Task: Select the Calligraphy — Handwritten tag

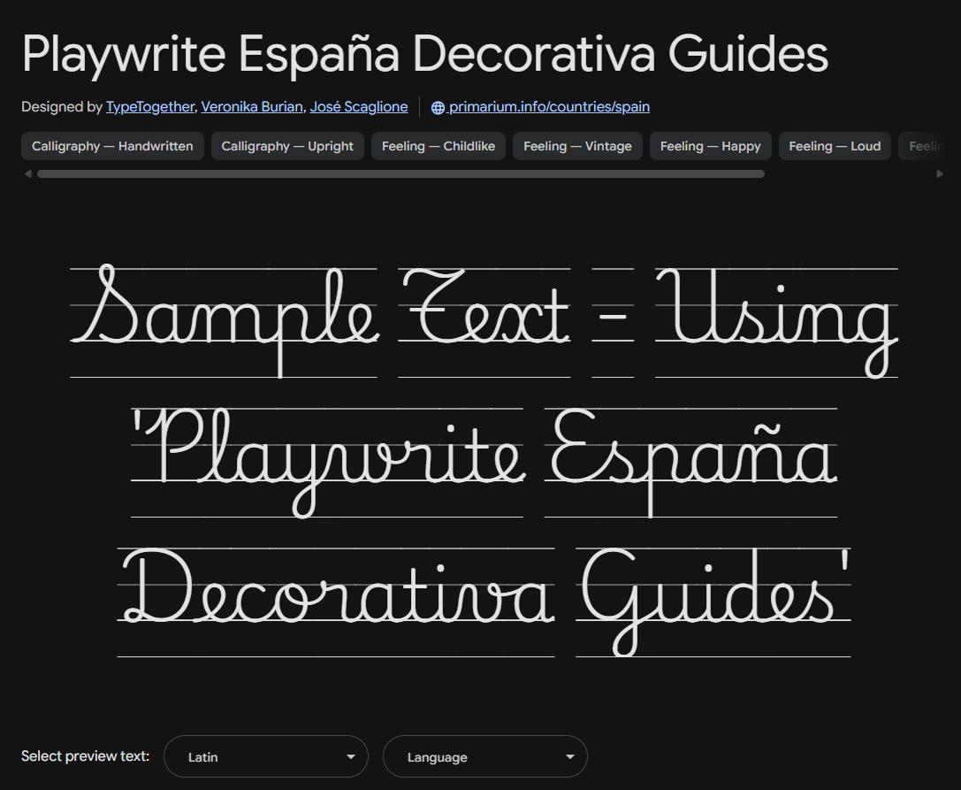Action: [x=112, y=146]
